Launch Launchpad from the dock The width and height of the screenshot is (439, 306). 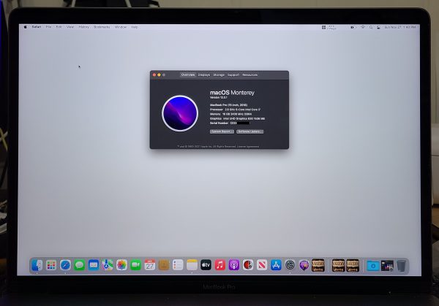51,265
